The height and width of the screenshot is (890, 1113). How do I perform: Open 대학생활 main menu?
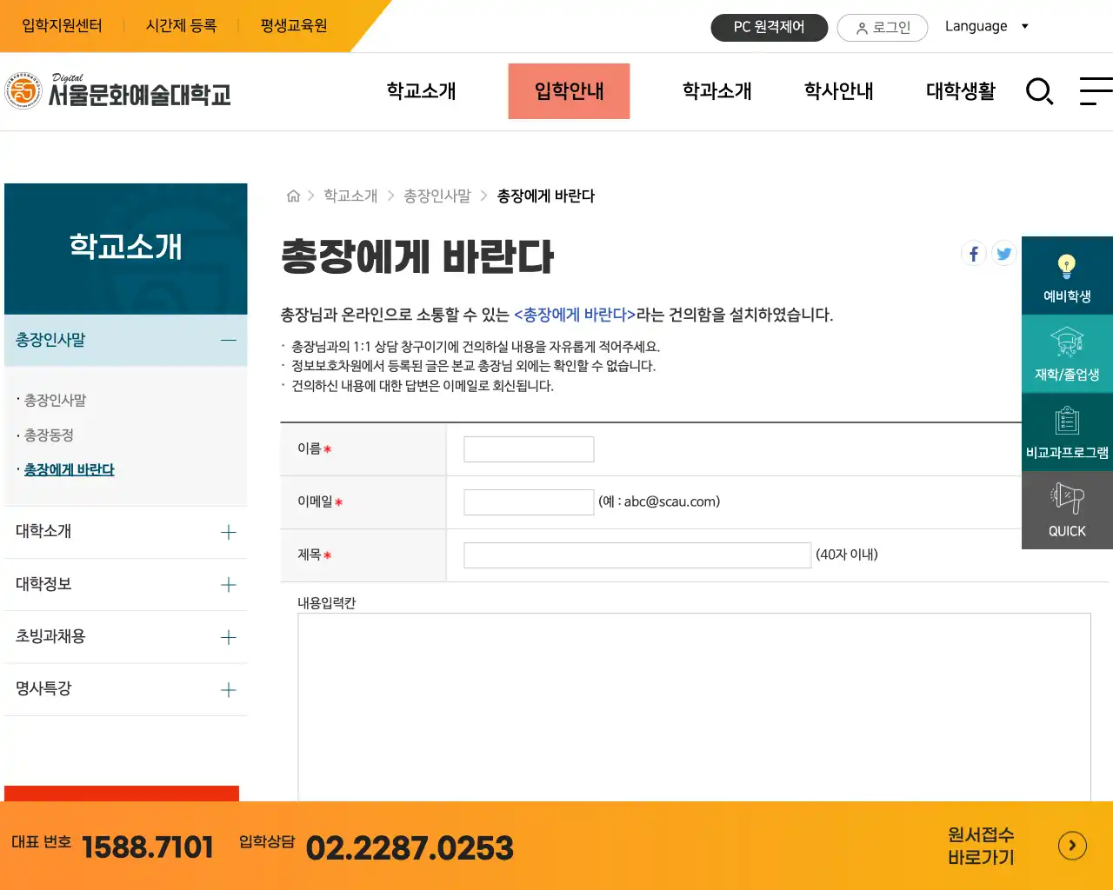pos(961,91)
